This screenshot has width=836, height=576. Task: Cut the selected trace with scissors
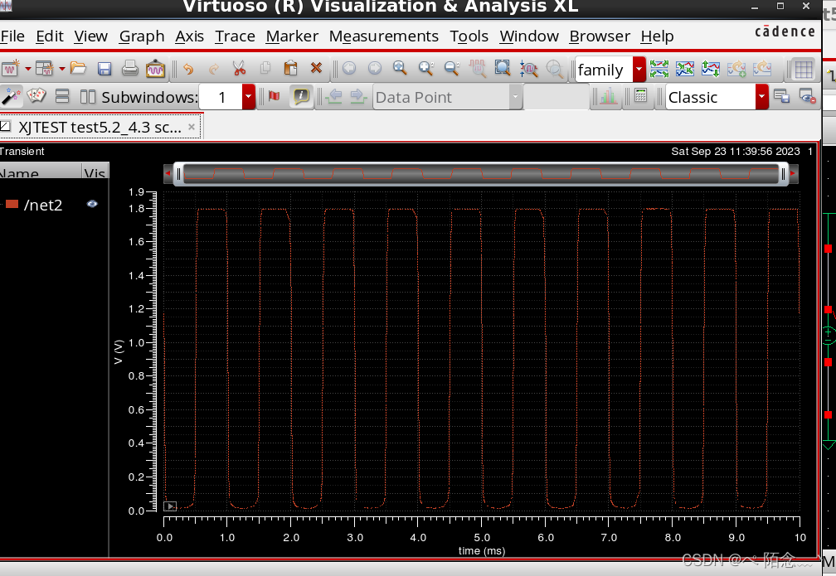[240, 68]
